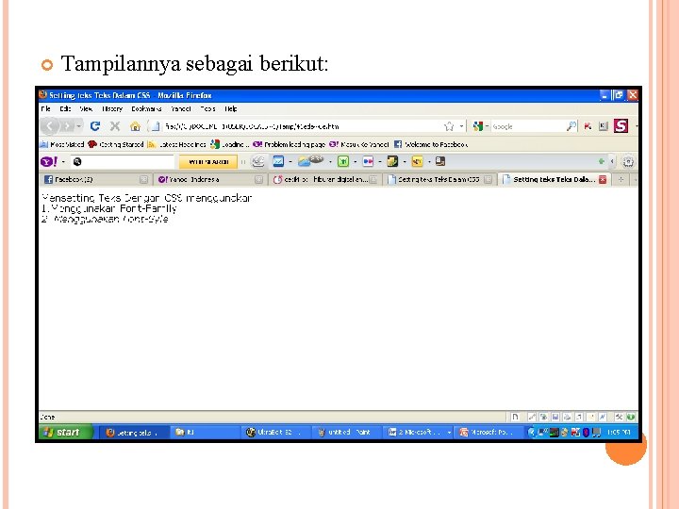
Task: Click the yellow notepad icon on Yahoo toolbar
Action: (392, 161)
